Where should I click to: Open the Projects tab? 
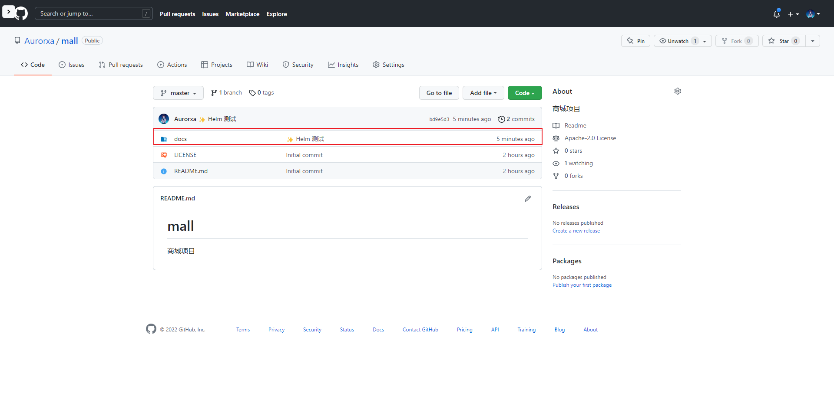(217, 65)
